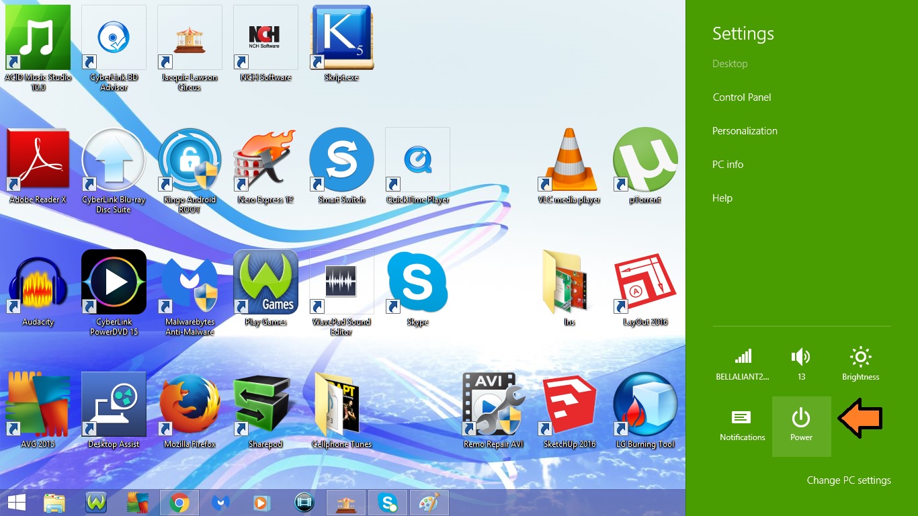918x516 pixels.
Task: Click the Sharepod desktop icon
Action: [265, 410]
